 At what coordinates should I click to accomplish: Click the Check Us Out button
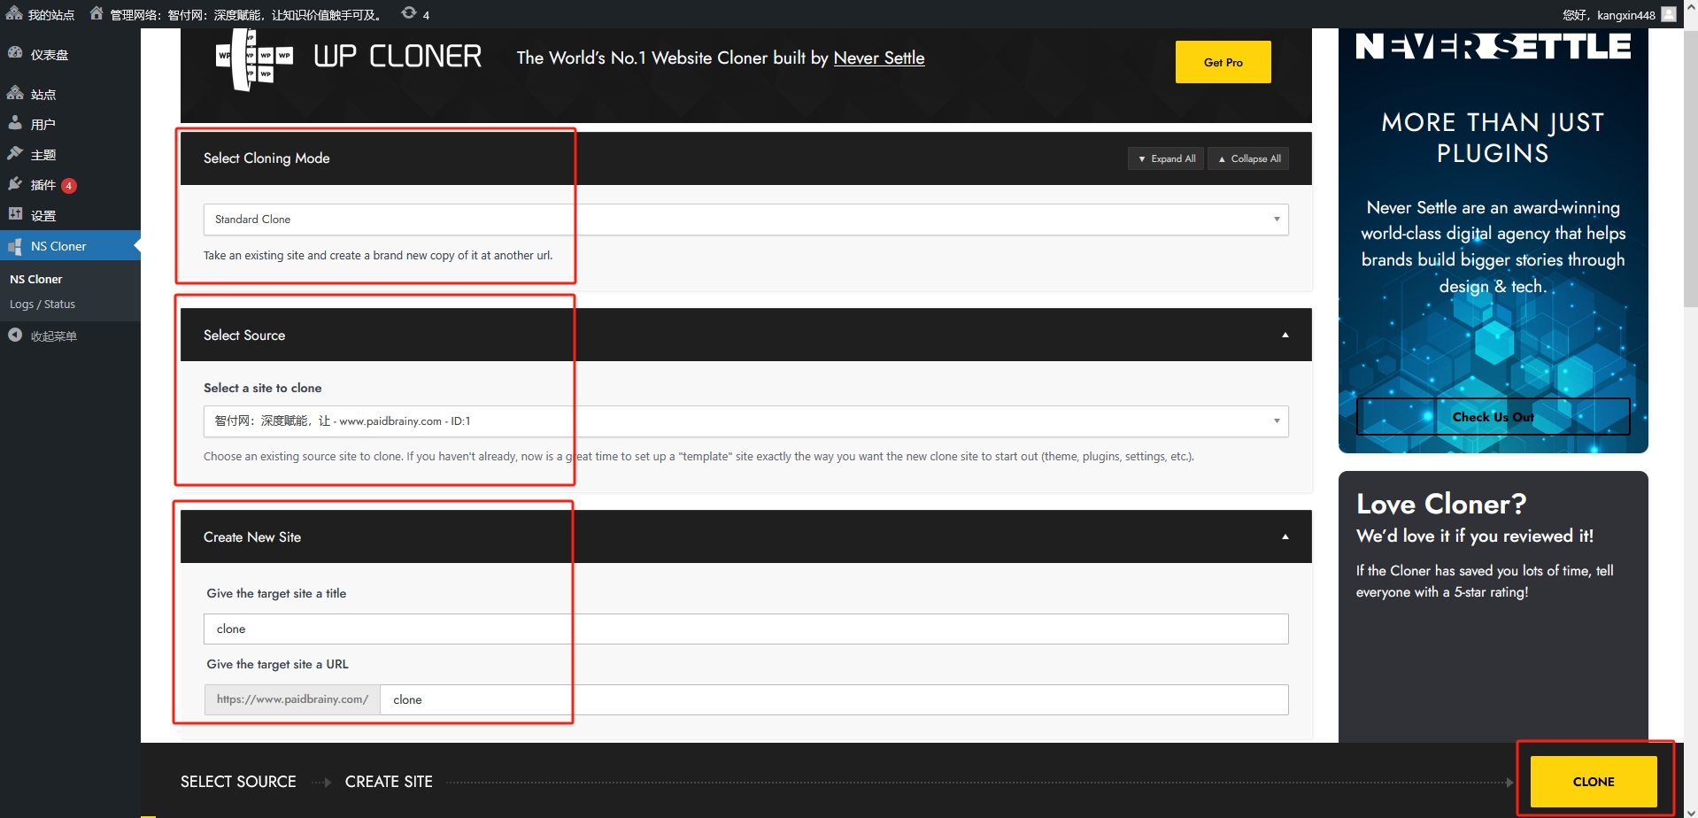click(x=1493, y=417)
